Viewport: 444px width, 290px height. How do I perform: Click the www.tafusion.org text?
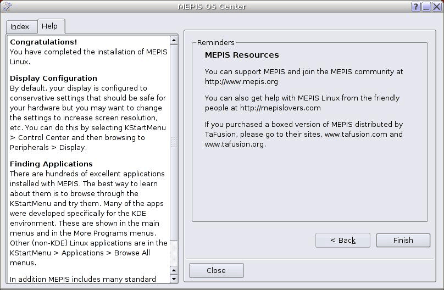235,144
